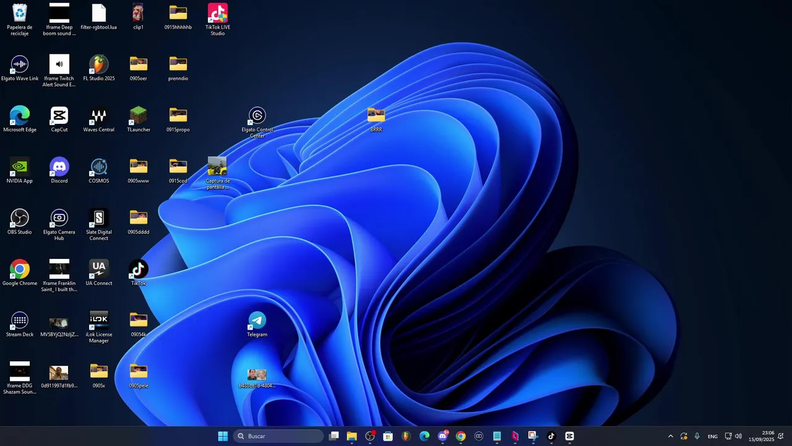The width and height of the screenshot is (792, 446).
Task: Select the 0d911997d1fb9 image file
Action: point(59,376)
